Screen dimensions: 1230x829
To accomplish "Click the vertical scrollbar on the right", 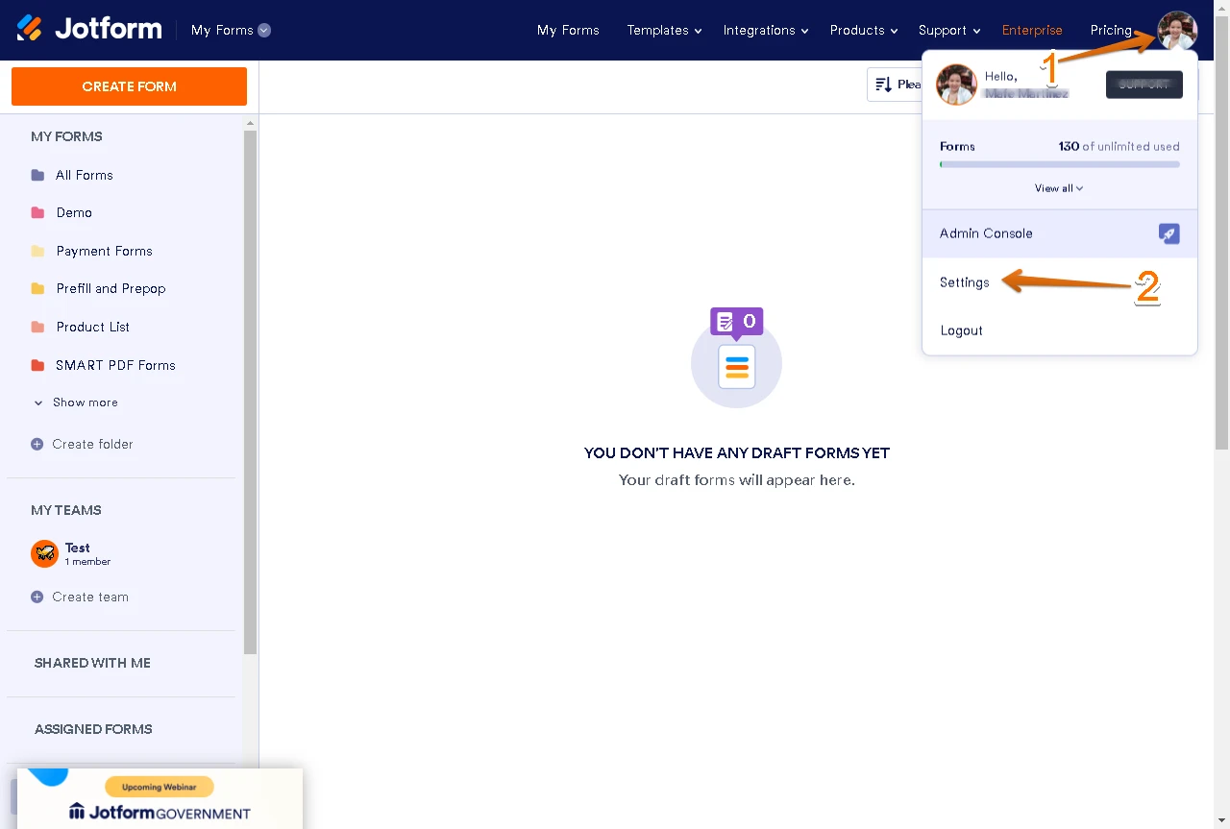I will point(1220,240).
